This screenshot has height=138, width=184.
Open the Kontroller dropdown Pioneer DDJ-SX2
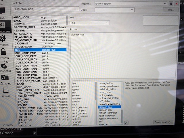click(x=45, y=9)
